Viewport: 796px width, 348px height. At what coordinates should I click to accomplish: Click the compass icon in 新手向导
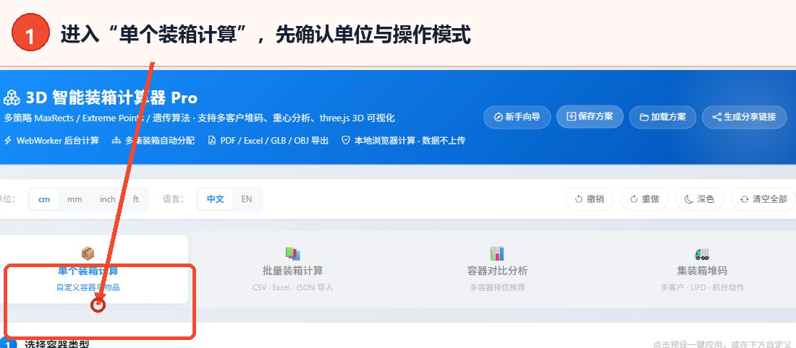click(x=499, y=117)
